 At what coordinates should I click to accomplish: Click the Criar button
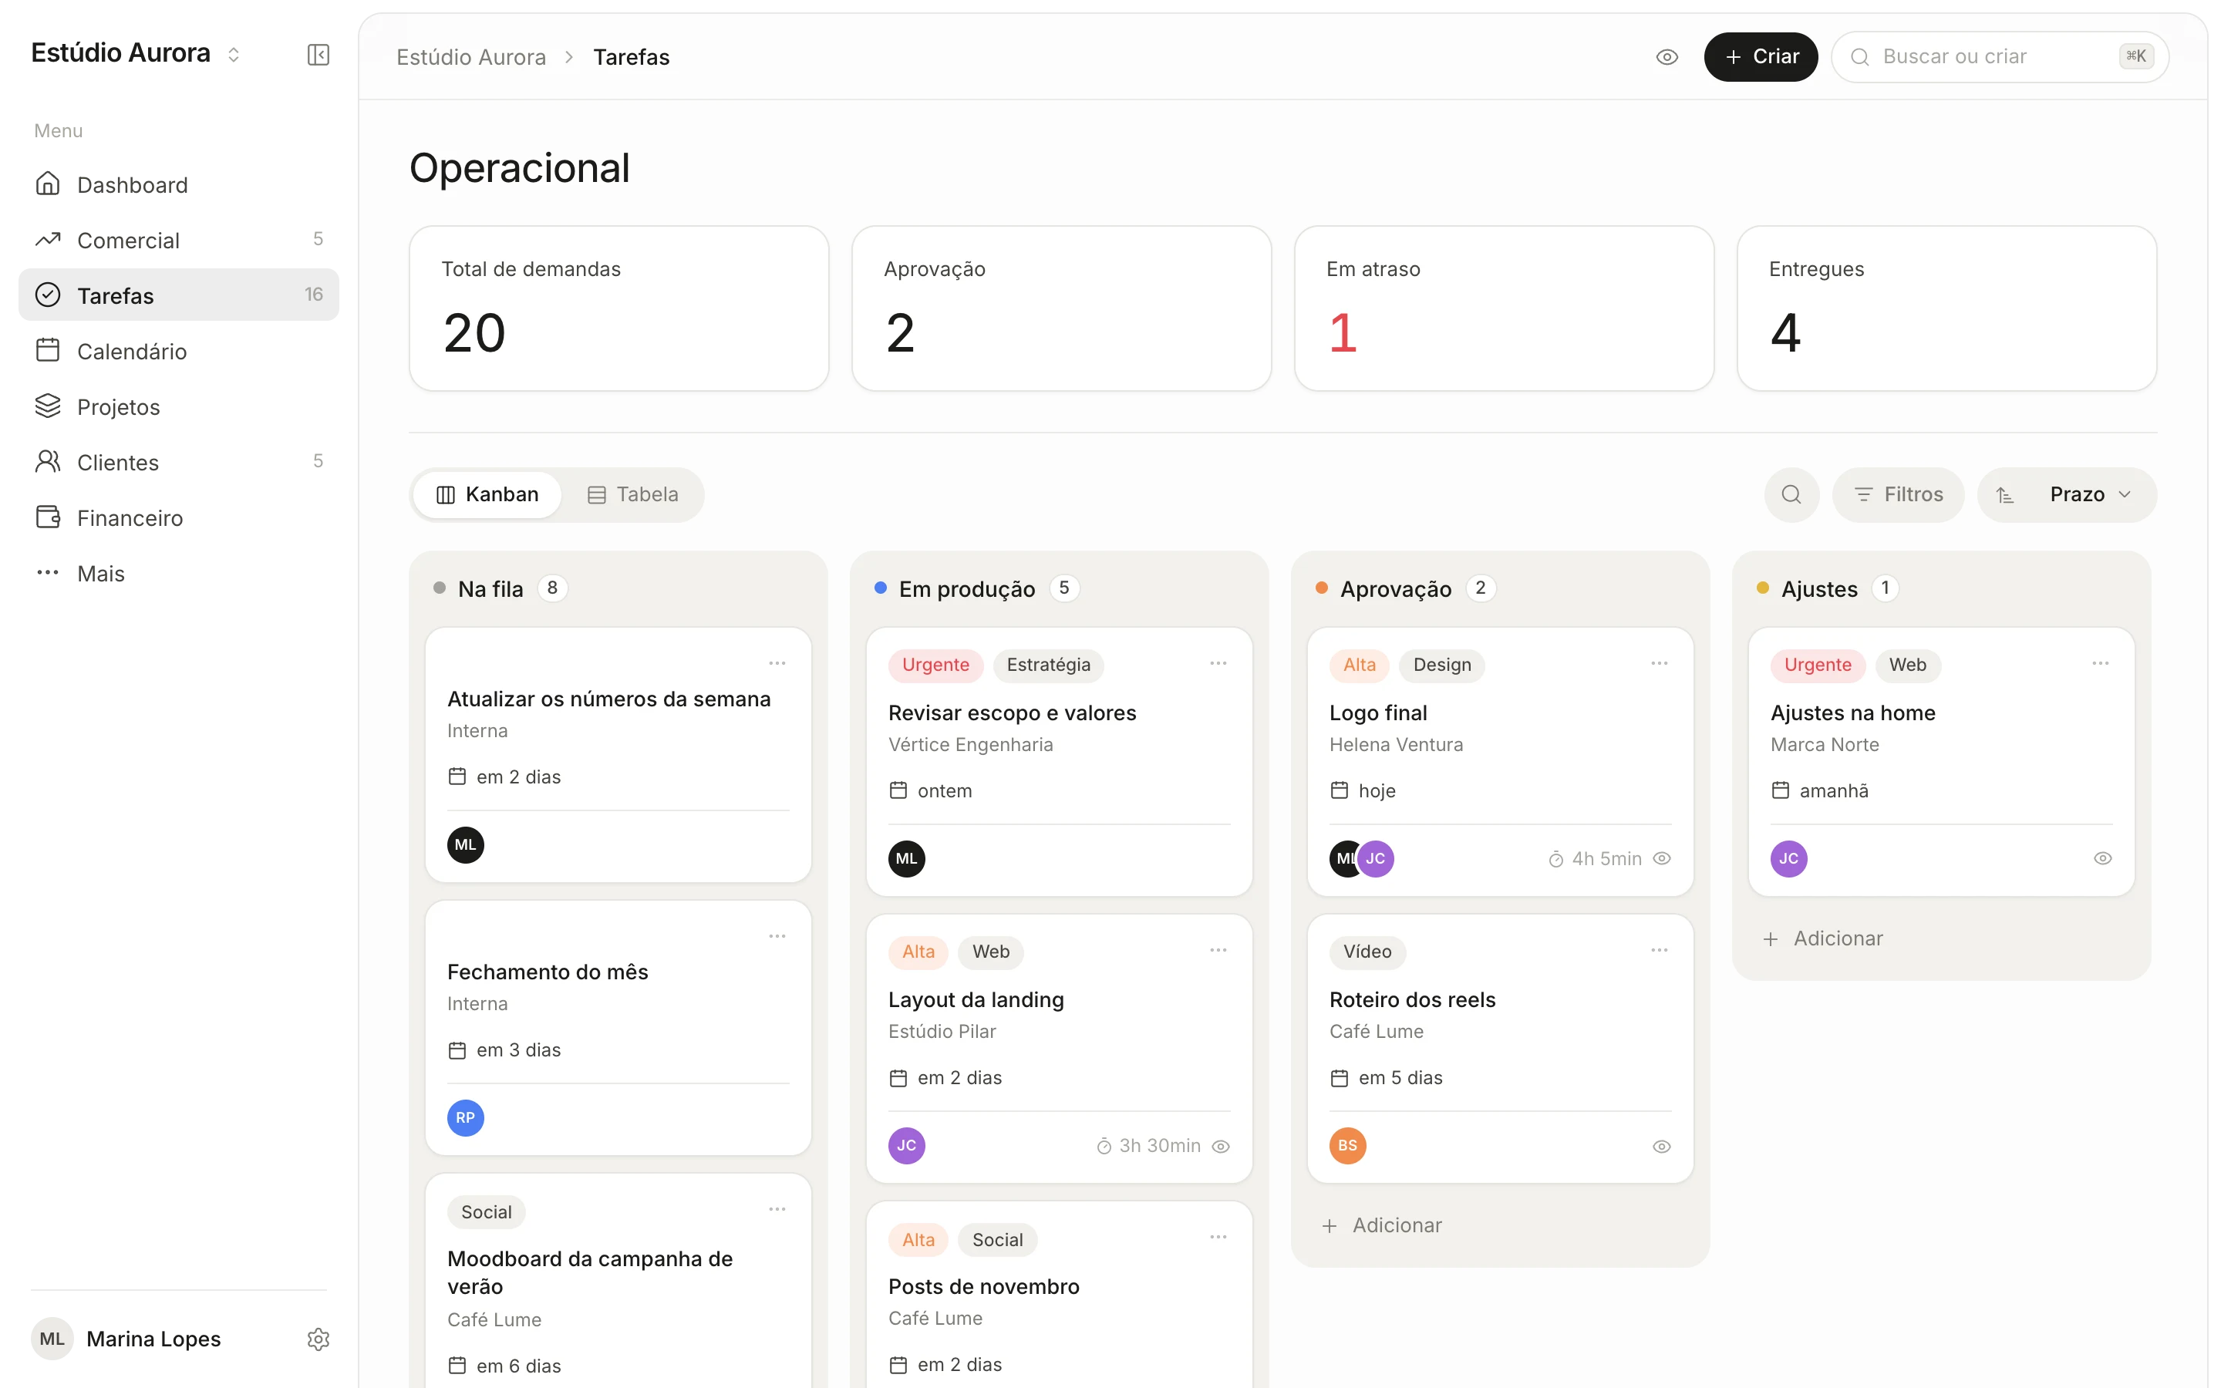(x=1761, y=57)
